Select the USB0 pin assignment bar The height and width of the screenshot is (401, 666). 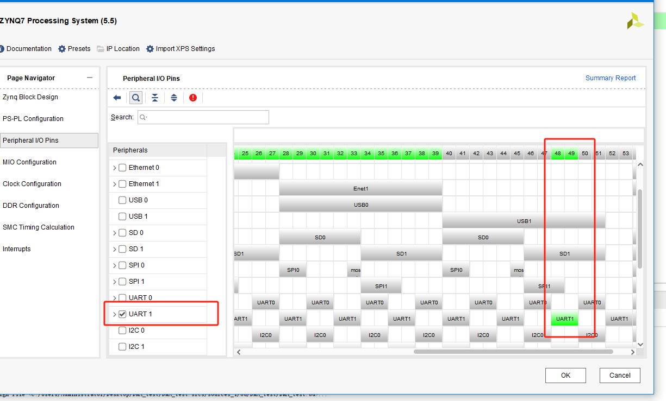360,205
